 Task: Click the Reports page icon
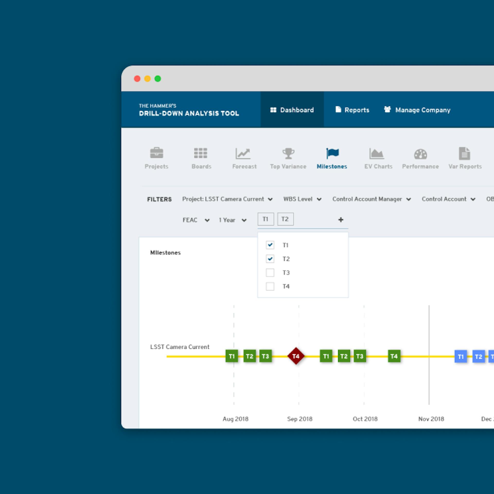(x=338, y=110)
